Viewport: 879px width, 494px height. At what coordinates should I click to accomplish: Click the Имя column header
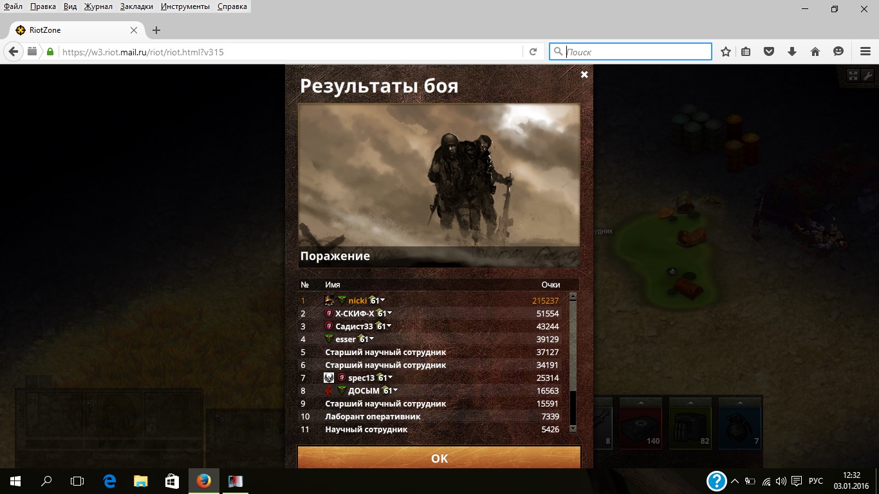pyautogui.click(x=333, y=284)
